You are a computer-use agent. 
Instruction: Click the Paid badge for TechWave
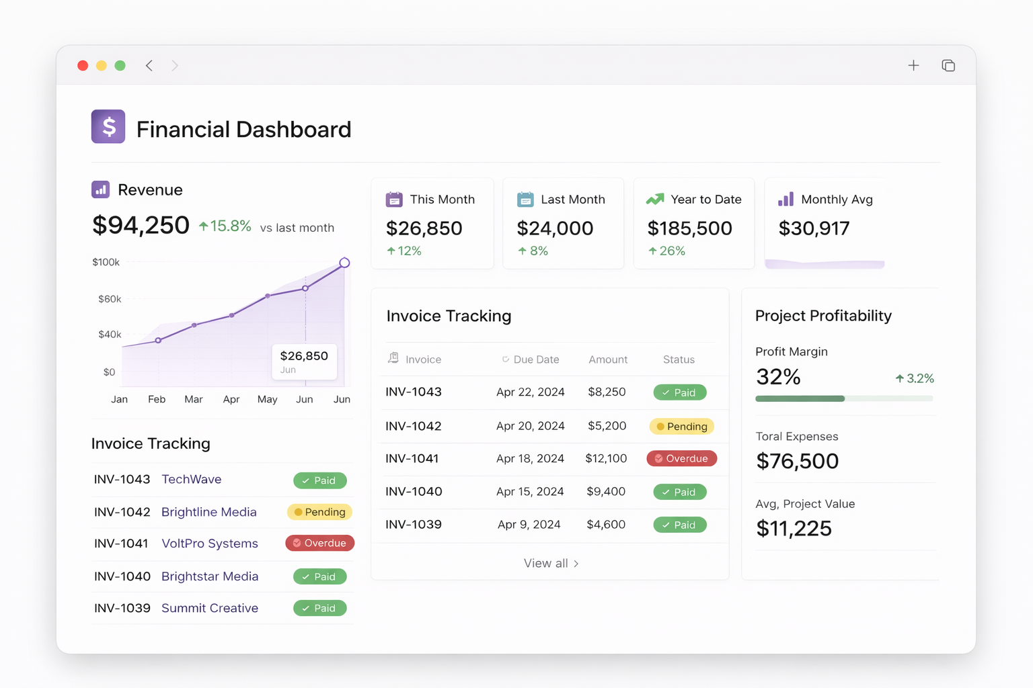tap(320, 480)
